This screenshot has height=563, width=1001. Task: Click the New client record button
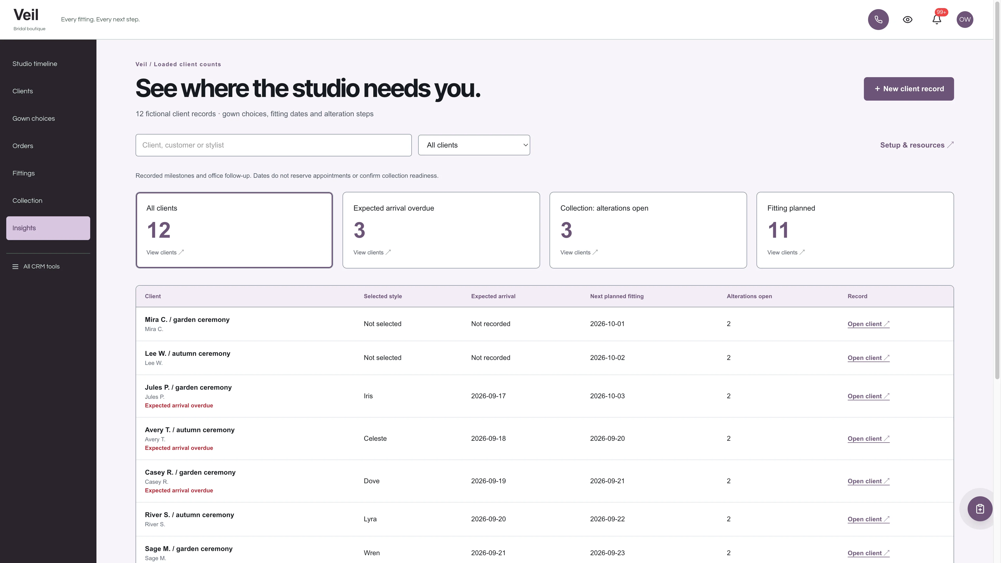[x=908, y=89]
